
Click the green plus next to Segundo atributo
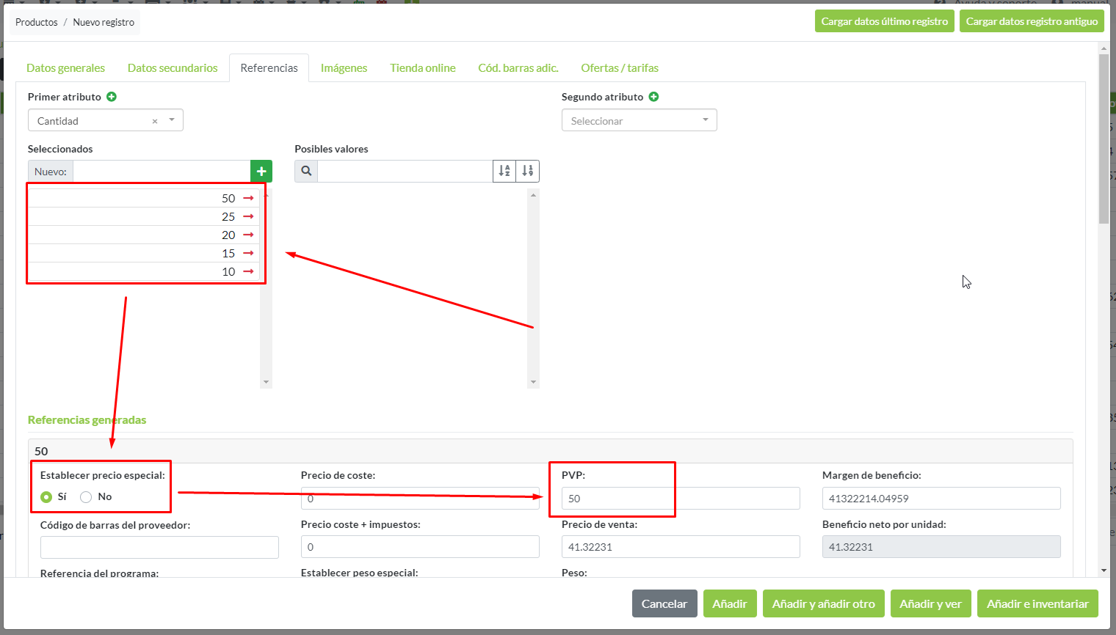(x=653, y=97)
